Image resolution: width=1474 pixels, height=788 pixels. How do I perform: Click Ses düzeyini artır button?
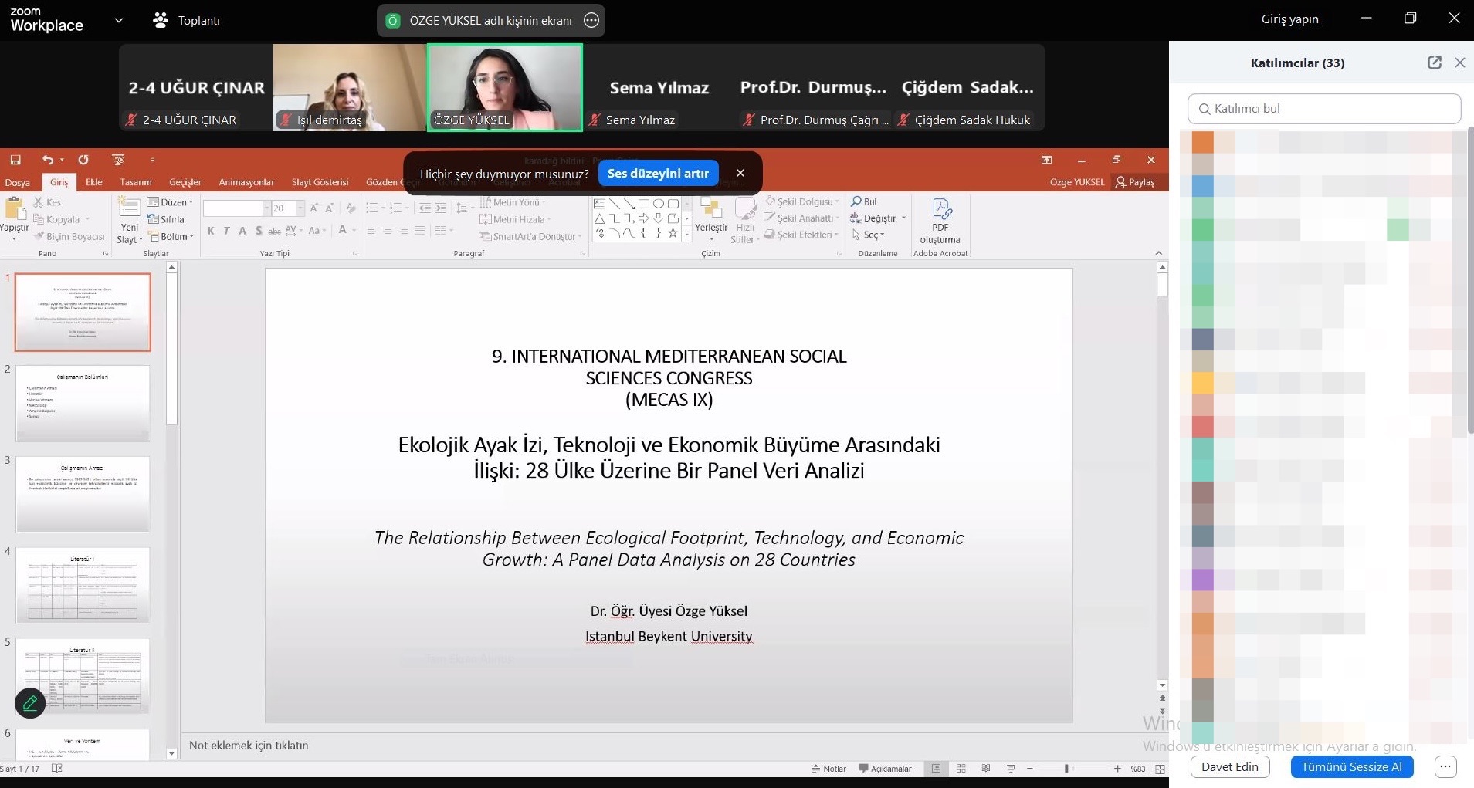(658, 173)
